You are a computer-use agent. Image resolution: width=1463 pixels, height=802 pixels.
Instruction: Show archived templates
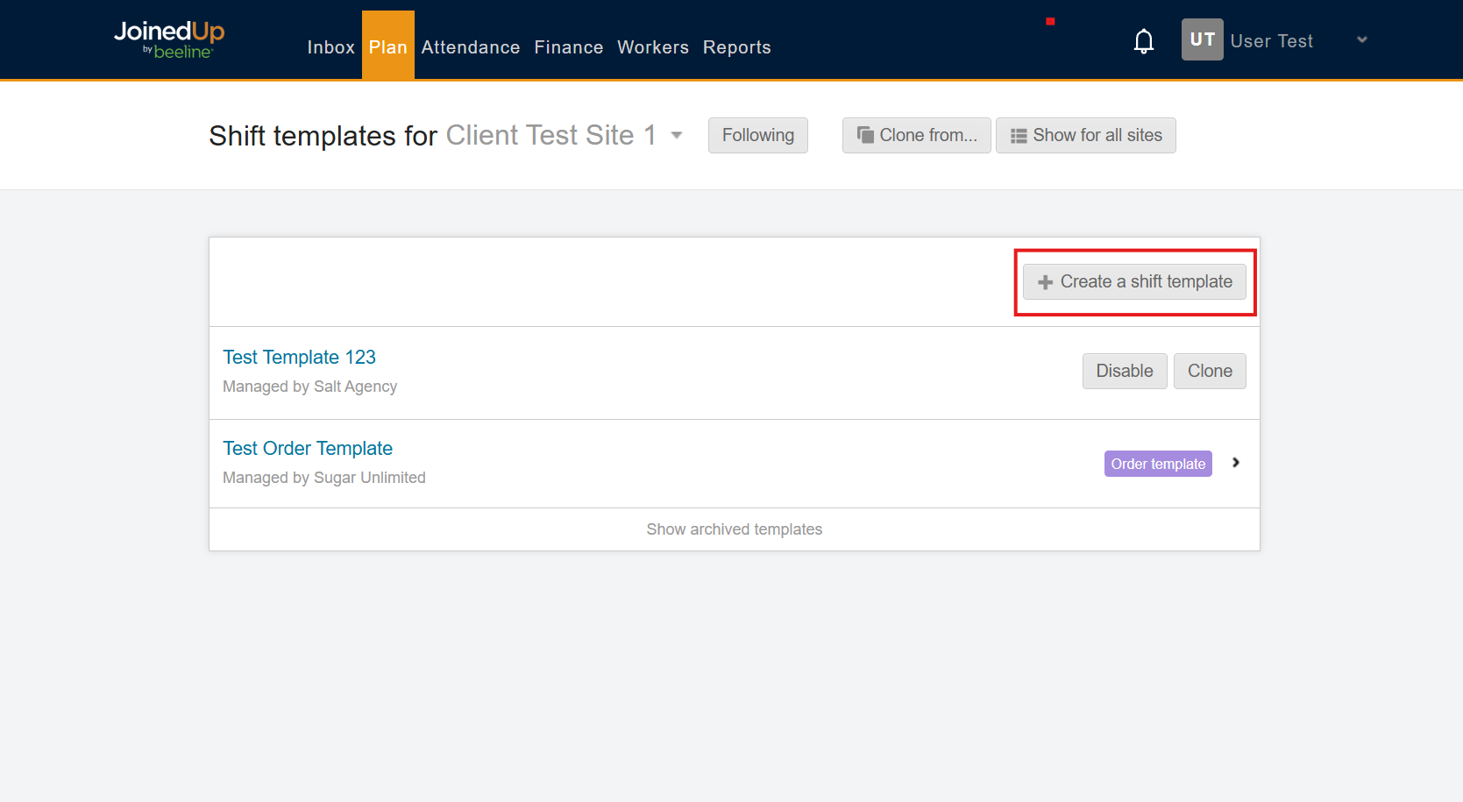(735, 529)
